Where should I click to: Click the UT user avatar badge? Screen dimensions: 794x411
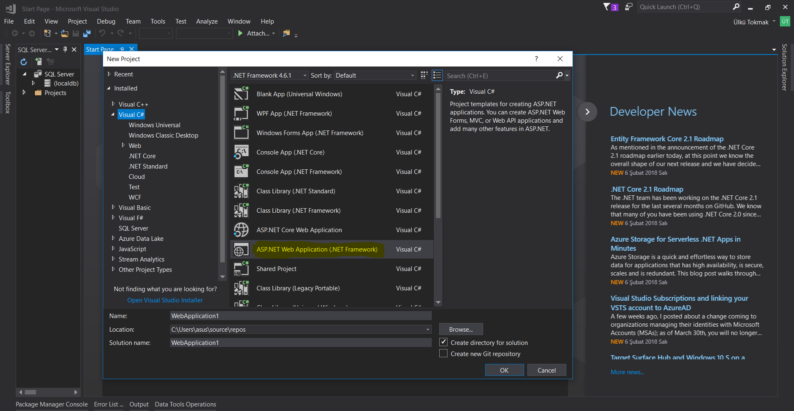(x=785, y=21)
